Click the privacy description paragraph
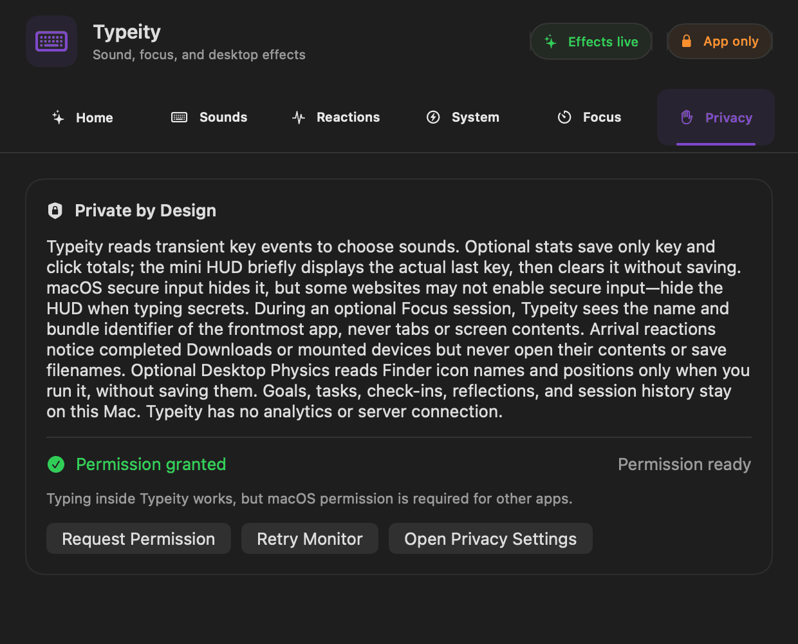This screenshot has width=798, height=644. coord(398,329)
